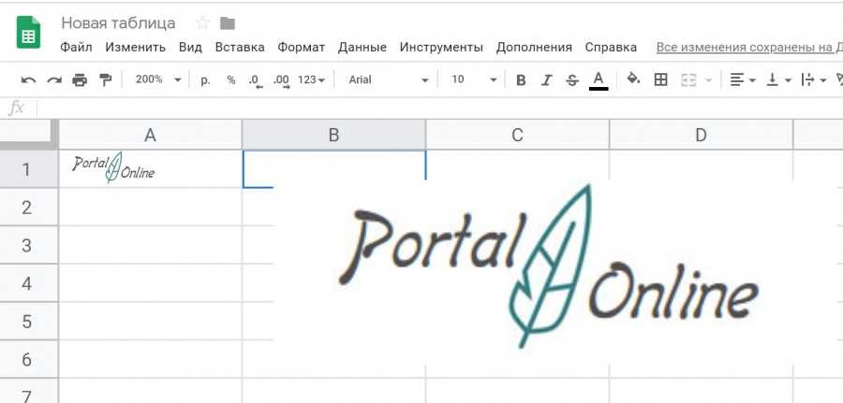843x403 pixels.
Task: Select the Paint format tool
Action: (x=105, y=80)
